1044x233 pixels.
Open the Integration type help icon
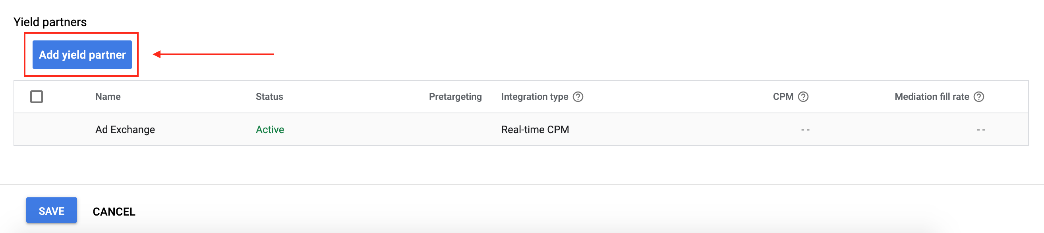click(578, 97)
